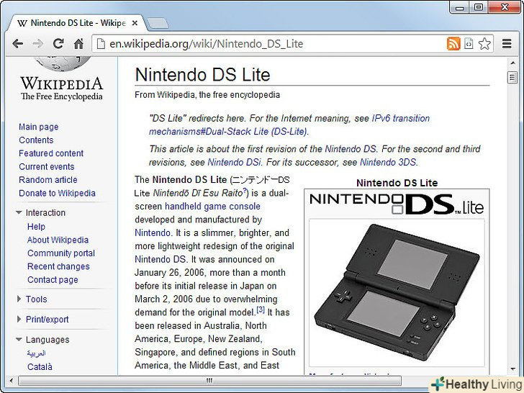View Recent changes
The image size is (524, 393).
(58, 266)
